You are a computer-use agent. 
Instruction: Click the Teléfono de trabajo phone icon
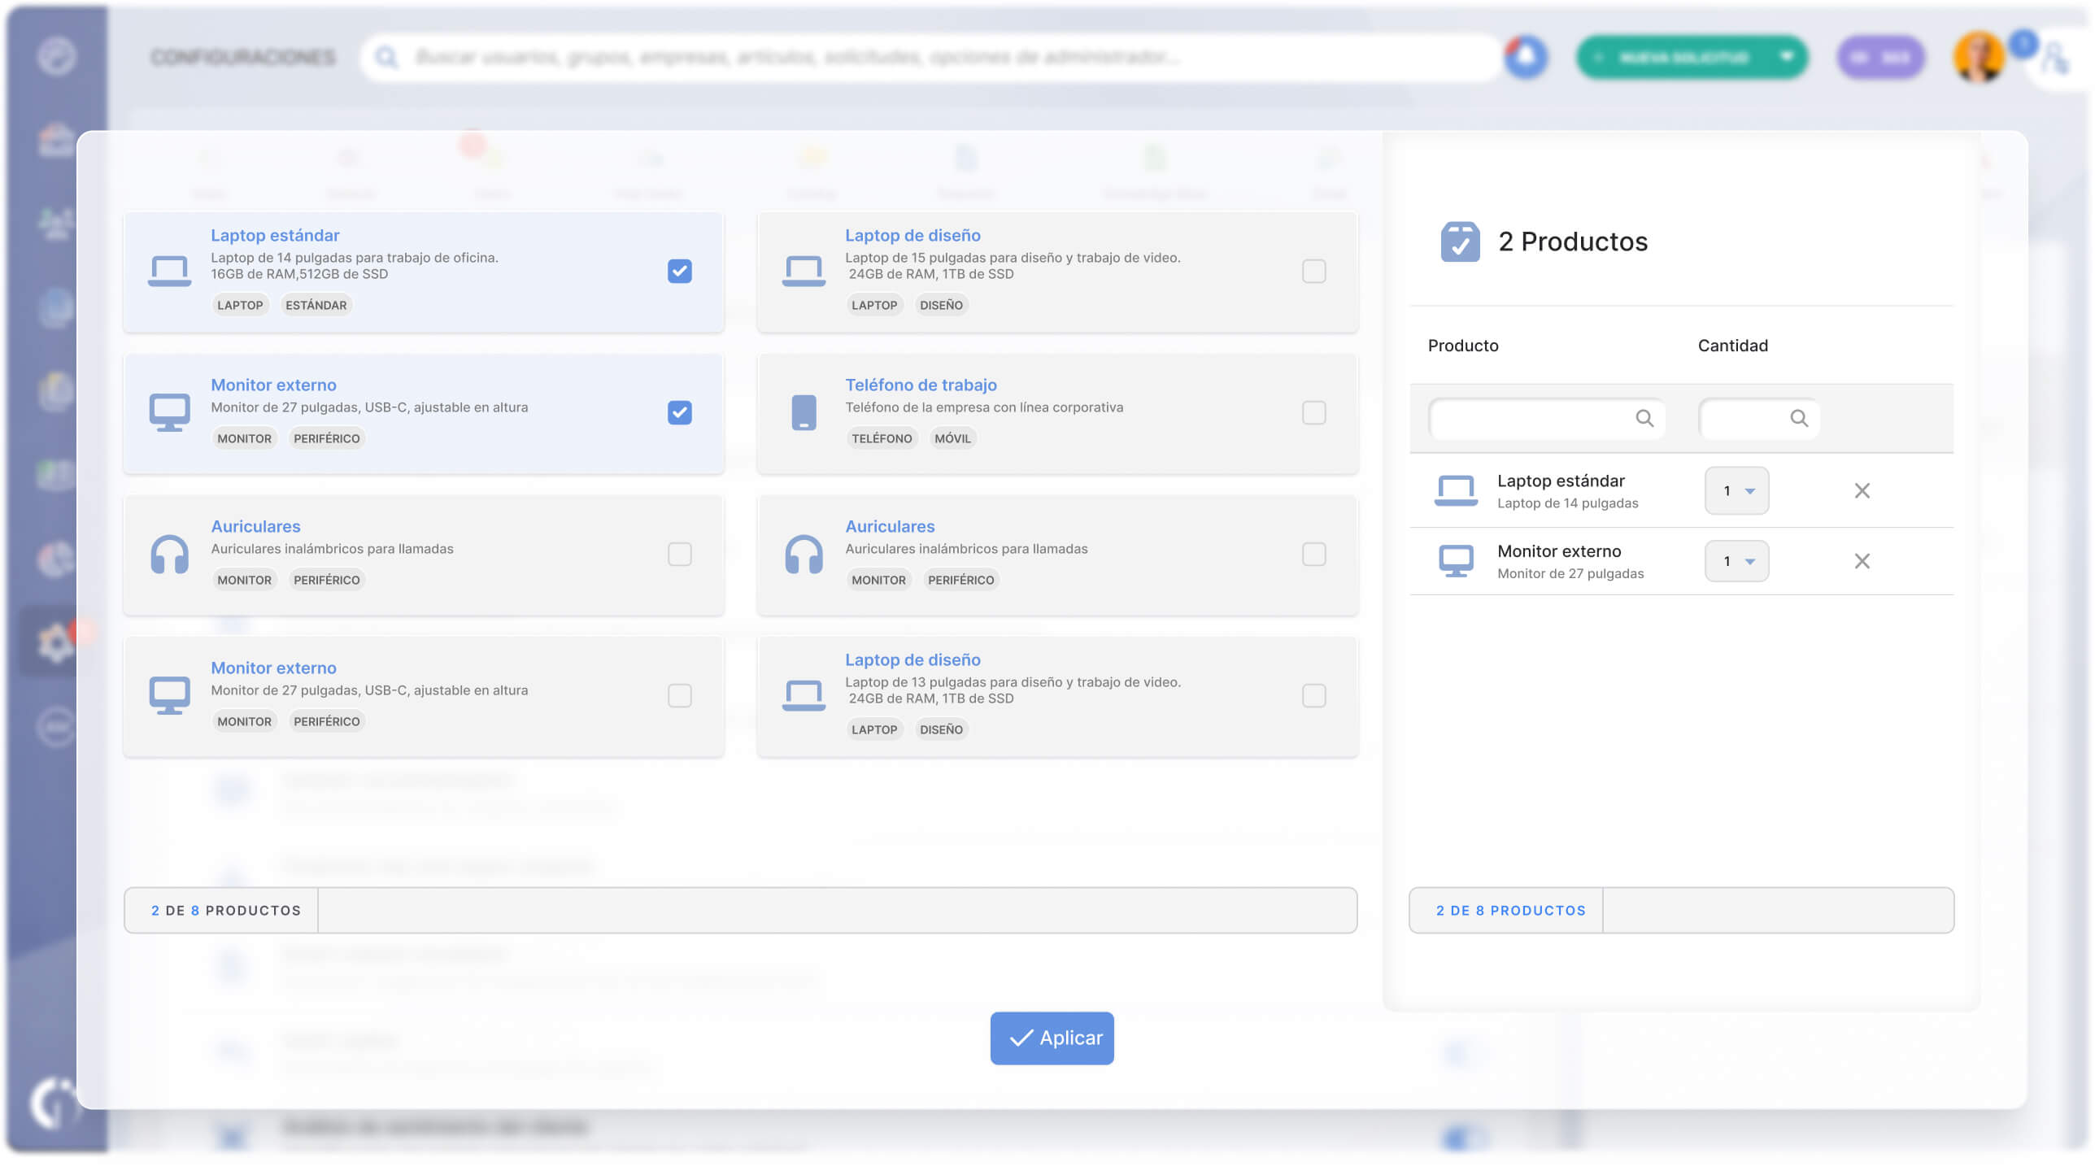(804, 412)
